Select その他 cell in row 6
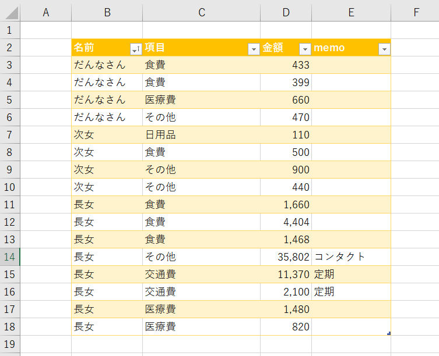439x356 pixels. tap(202, 117)
